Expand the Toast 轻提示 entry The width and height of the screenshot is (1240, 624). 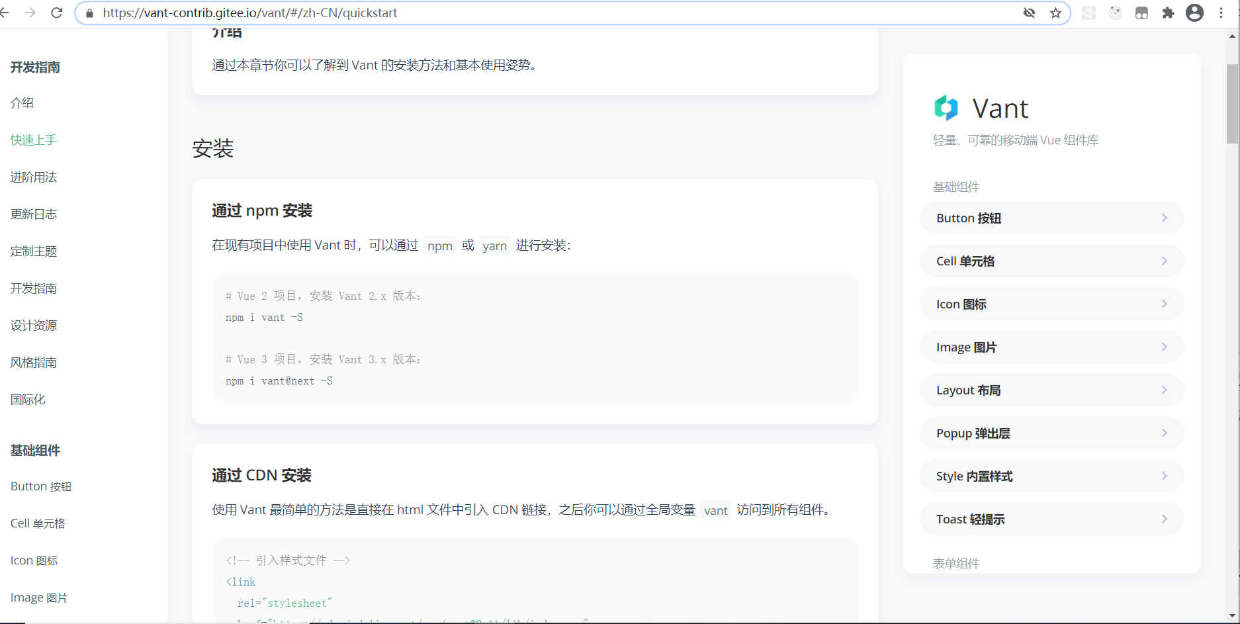coord(1051,519)
